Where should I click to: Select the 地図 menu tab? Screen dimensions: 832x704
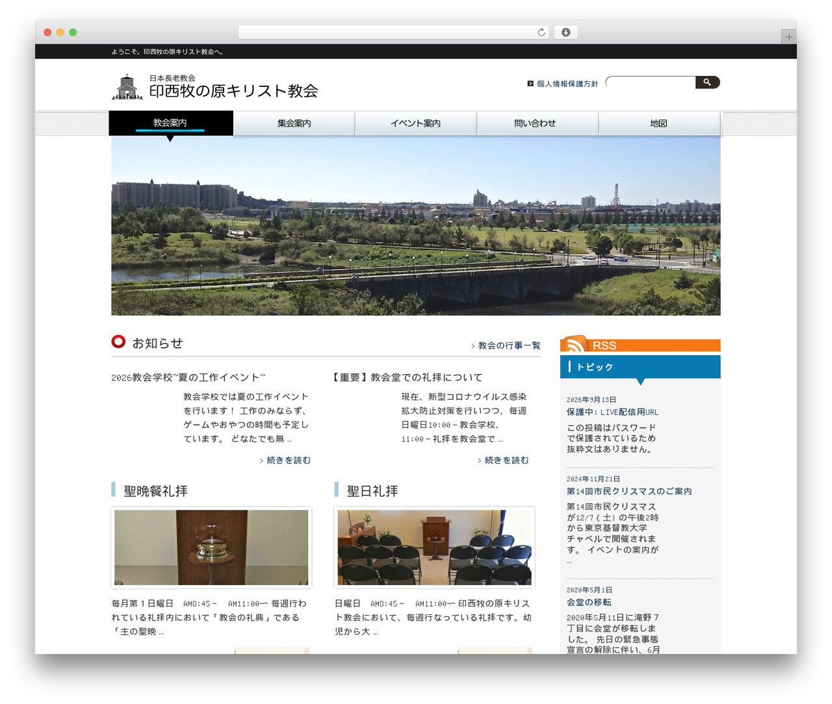(659, 123)
